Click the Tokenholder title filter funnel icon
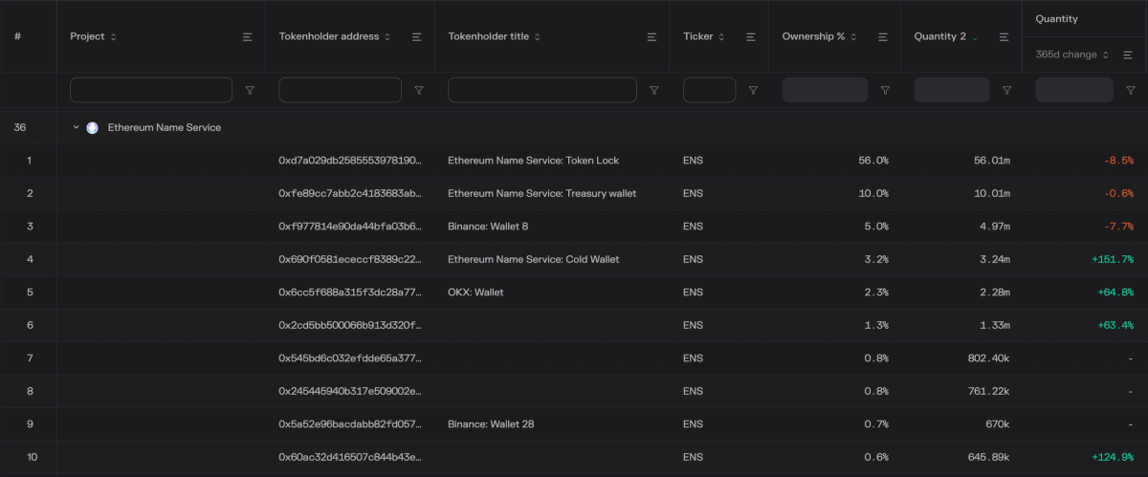 tap(653, 90)
